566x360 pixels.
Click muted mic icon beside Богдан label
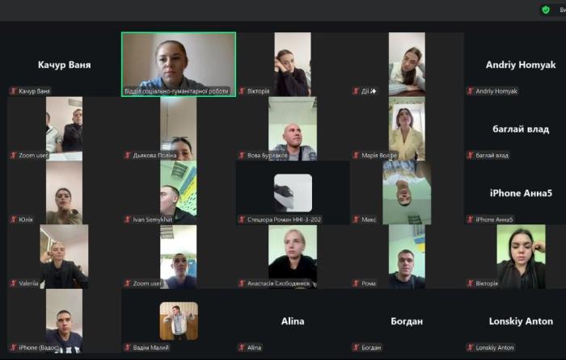coord(356,347)
